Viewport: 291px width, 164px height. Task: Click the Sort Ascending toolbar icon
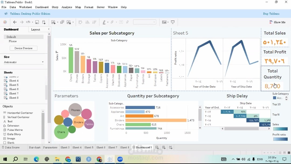[87, 22]
